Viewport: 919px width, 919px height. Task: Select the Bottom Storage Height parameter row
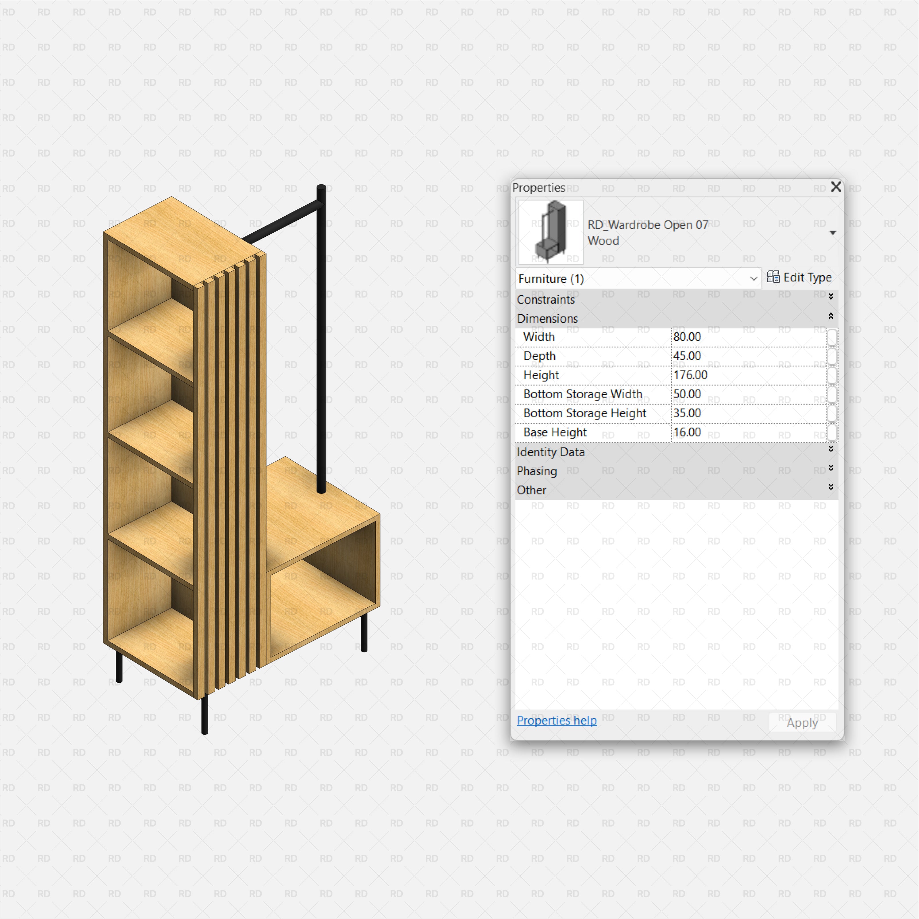pos(585,413)
